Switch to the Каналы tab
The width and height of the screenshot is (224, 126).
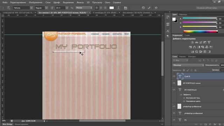tap(183, 57)
